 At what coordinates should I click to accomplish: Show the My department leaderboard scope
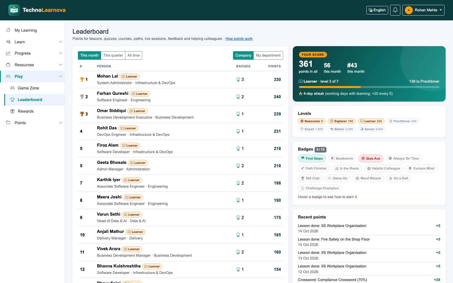268,55
